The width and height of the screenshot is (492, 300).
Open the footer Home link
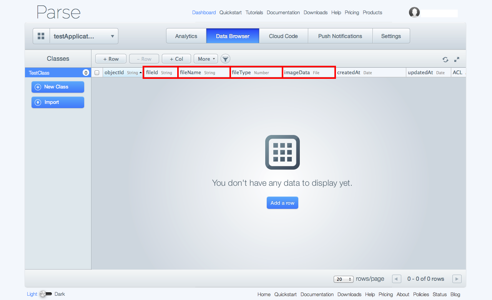264,294
